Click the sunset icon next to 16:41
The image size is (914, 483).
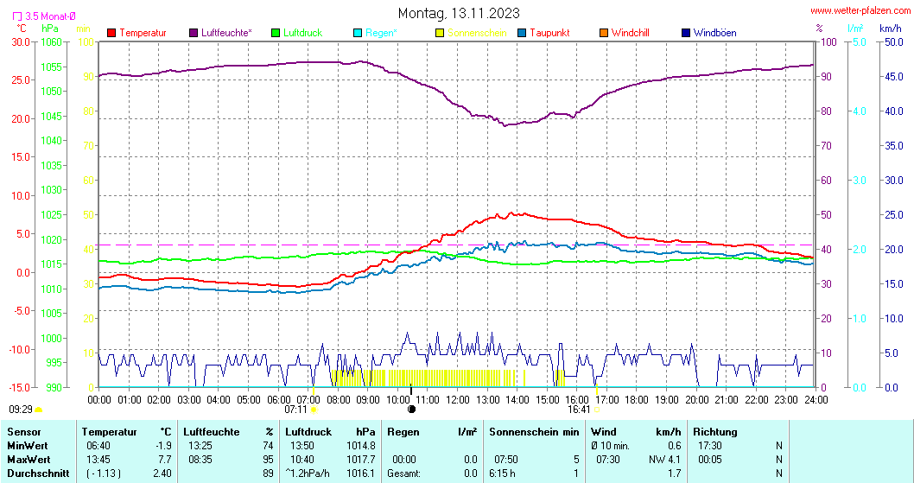pyautogui.click(x=597, y=410)
